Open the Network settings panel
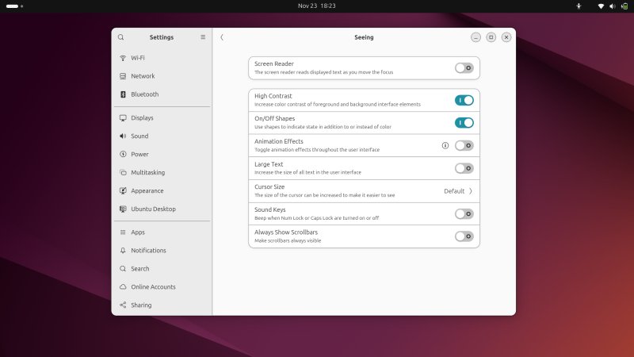 (162, 76)
